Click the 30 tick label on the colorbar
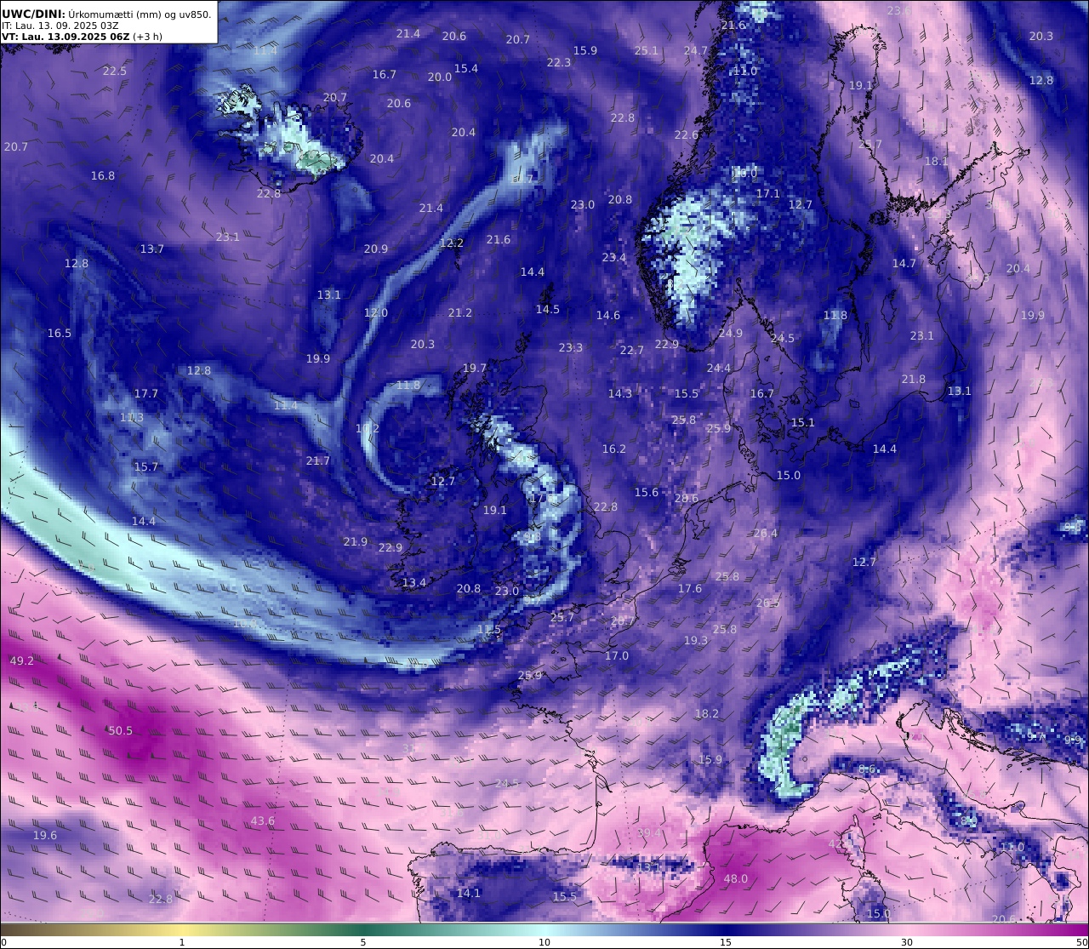 point(907,942)
